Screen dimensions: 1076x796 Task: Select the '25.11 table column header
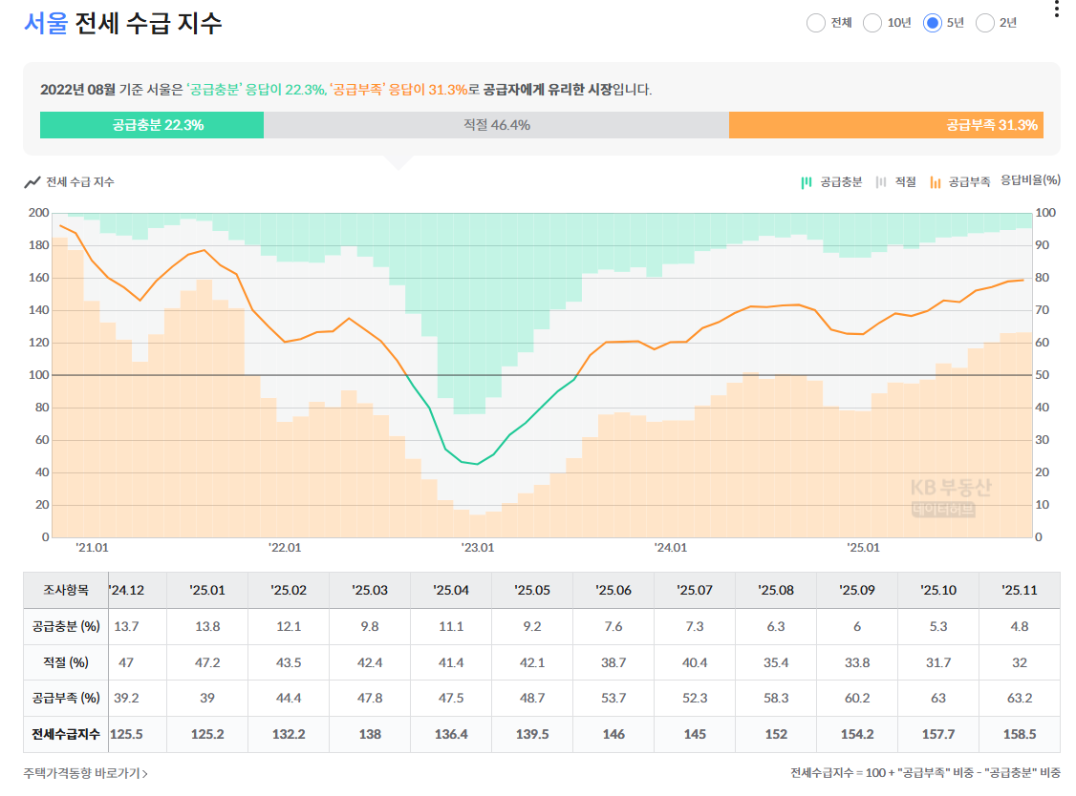[x=1019, y=590]
